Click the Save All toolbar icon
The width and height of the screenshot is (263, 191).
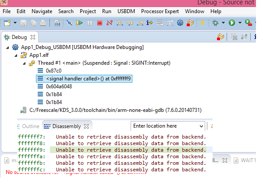tap(33, 23)
